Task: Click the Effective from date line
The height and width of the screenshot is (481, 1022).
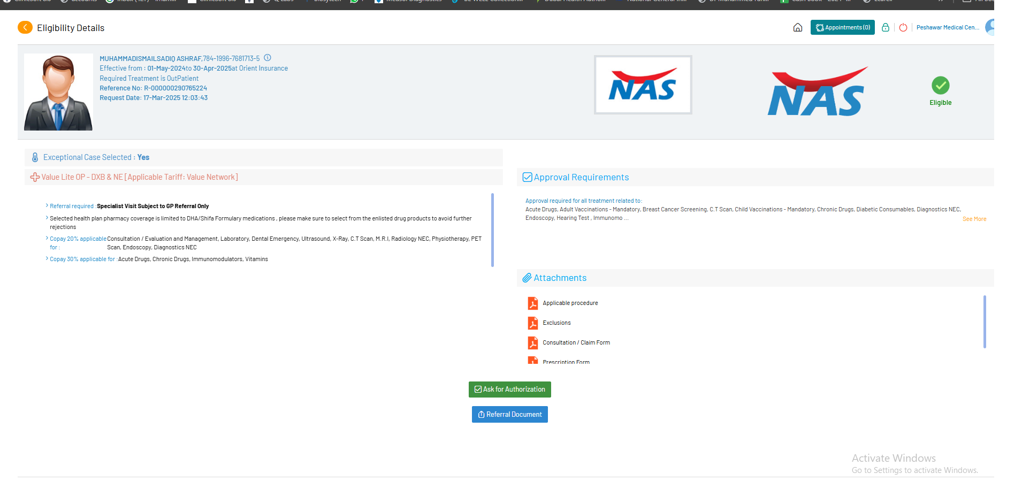Action: 194,68
